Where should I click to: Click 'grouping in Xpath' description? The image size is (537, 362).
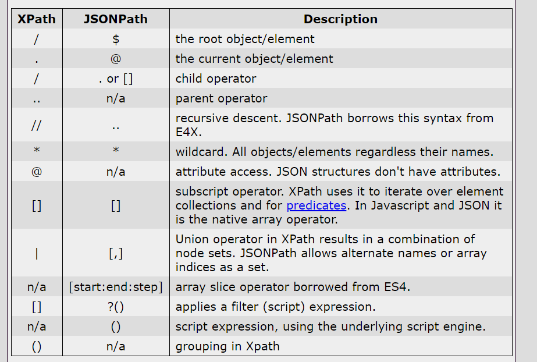coord(227,346)
